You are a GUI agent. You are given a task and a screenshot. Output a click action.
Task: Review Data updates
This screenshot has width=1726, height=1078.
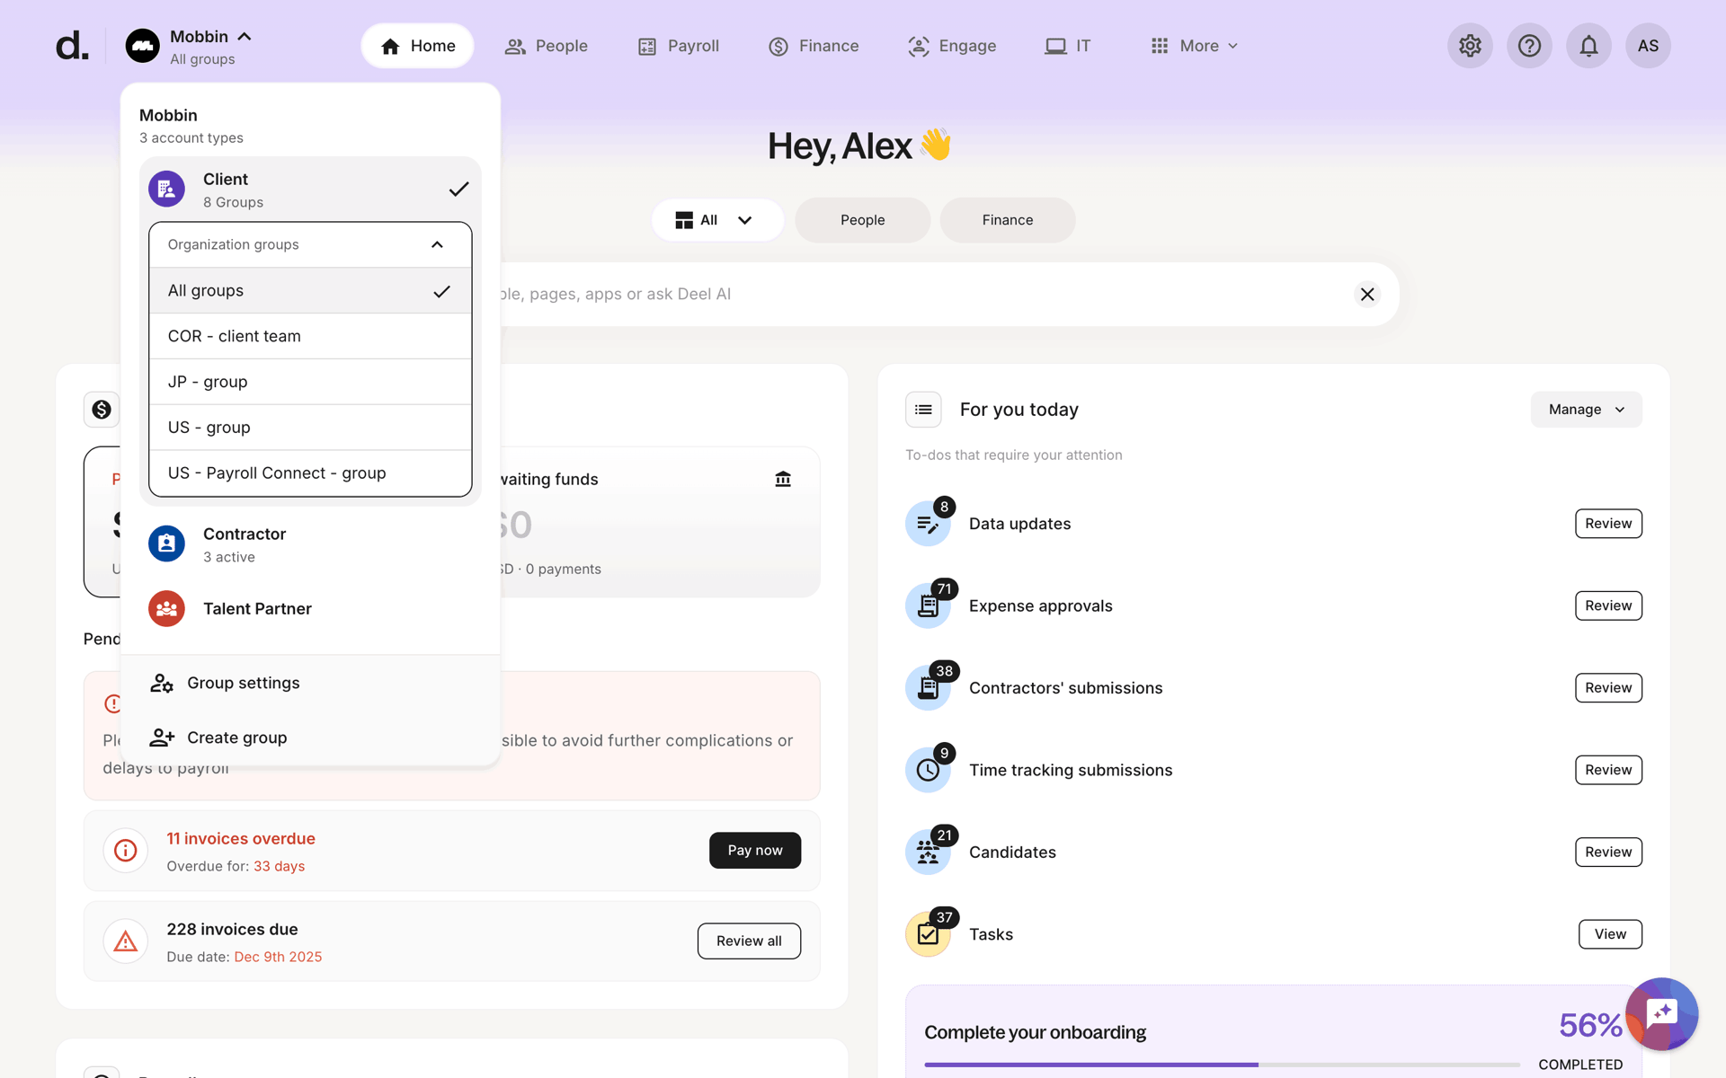pyautogui.click(x=1608, y=524)
